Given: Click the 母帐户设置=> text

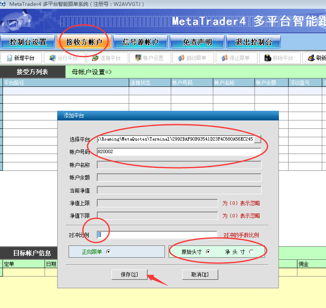Looking at the screenshot, I should click(x=92, y=72).
